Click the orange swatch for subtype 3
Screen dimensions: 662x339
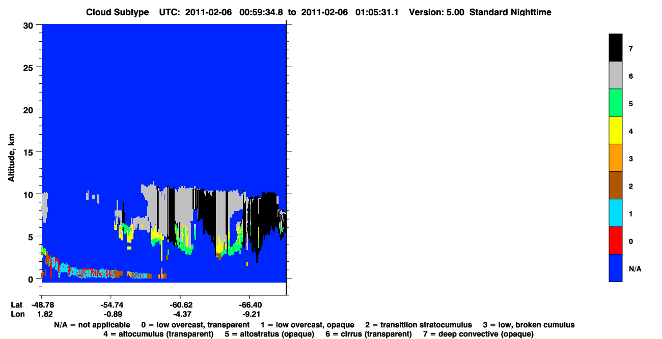616,158
